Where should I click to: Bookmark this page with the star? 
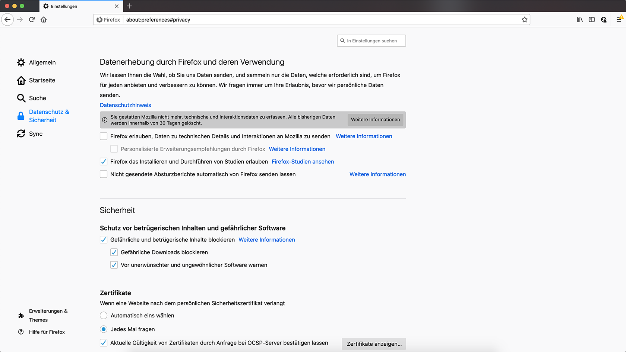click(x=525, y=20)
